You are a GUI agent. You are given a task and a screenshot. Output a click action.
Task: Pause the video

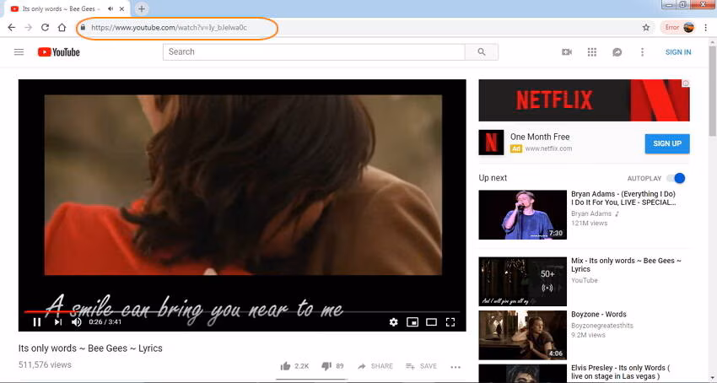[x=37, y=322]
